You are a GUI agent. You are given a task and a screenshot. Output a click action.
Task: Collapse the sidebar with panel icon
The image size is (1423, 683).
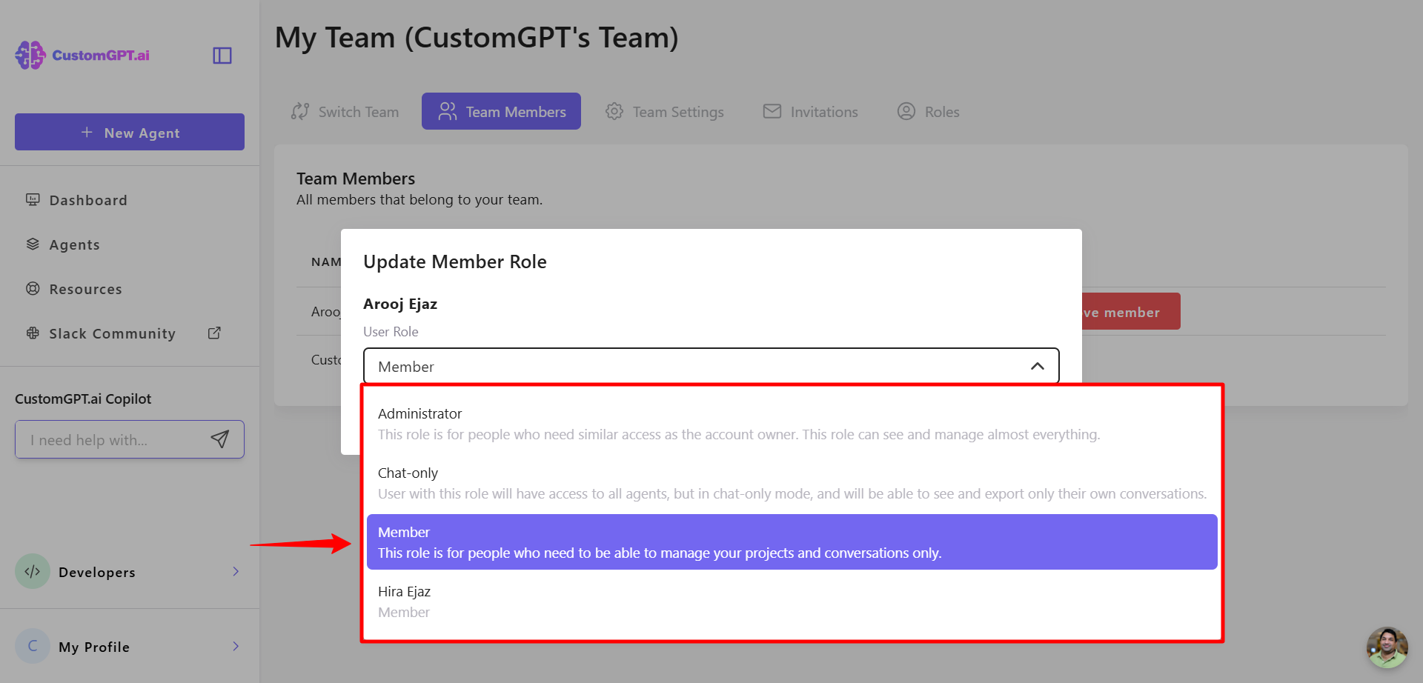pos(222,56)
